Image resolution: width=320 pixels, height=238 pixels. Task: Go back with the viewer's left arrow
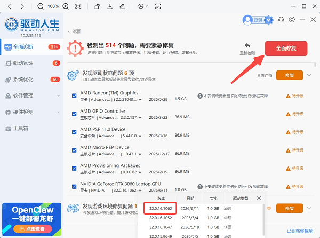pos(10,6)
